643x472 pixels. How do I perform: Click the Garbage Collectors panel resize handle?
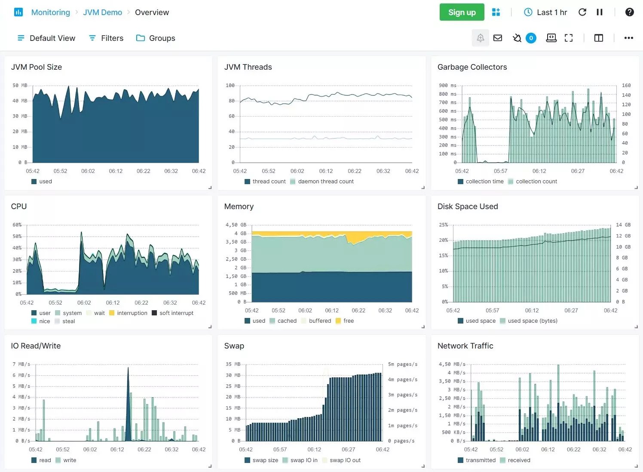(x=636, y=188)
